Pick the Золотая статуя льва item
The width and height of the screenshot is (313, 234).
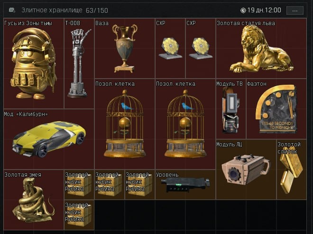tap(261, 48)
